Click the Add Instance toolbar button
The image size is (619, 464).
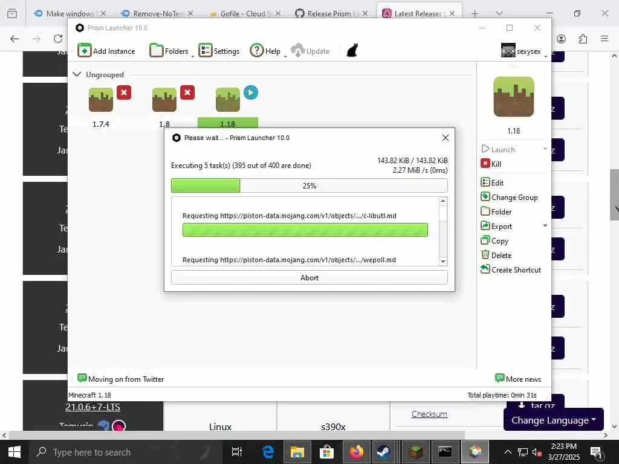pos(106,51)
